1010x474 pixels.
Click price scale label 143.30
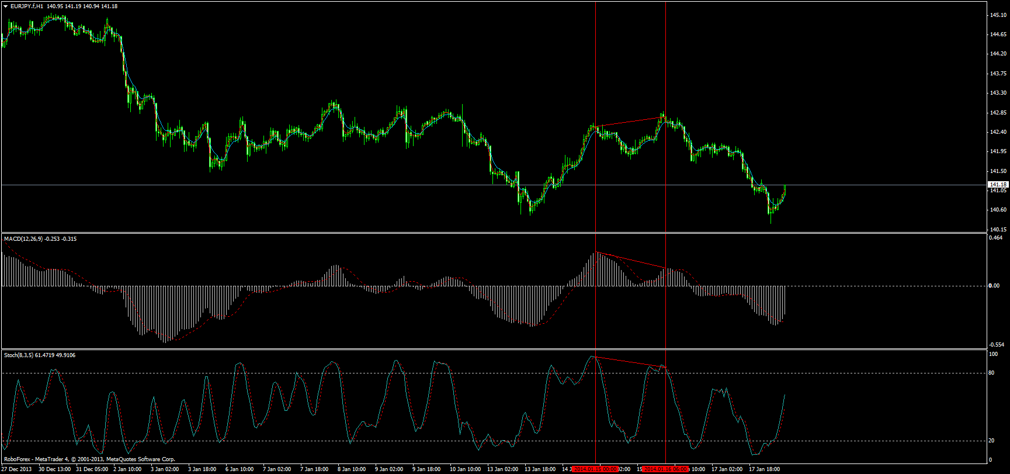pos(998,93)
